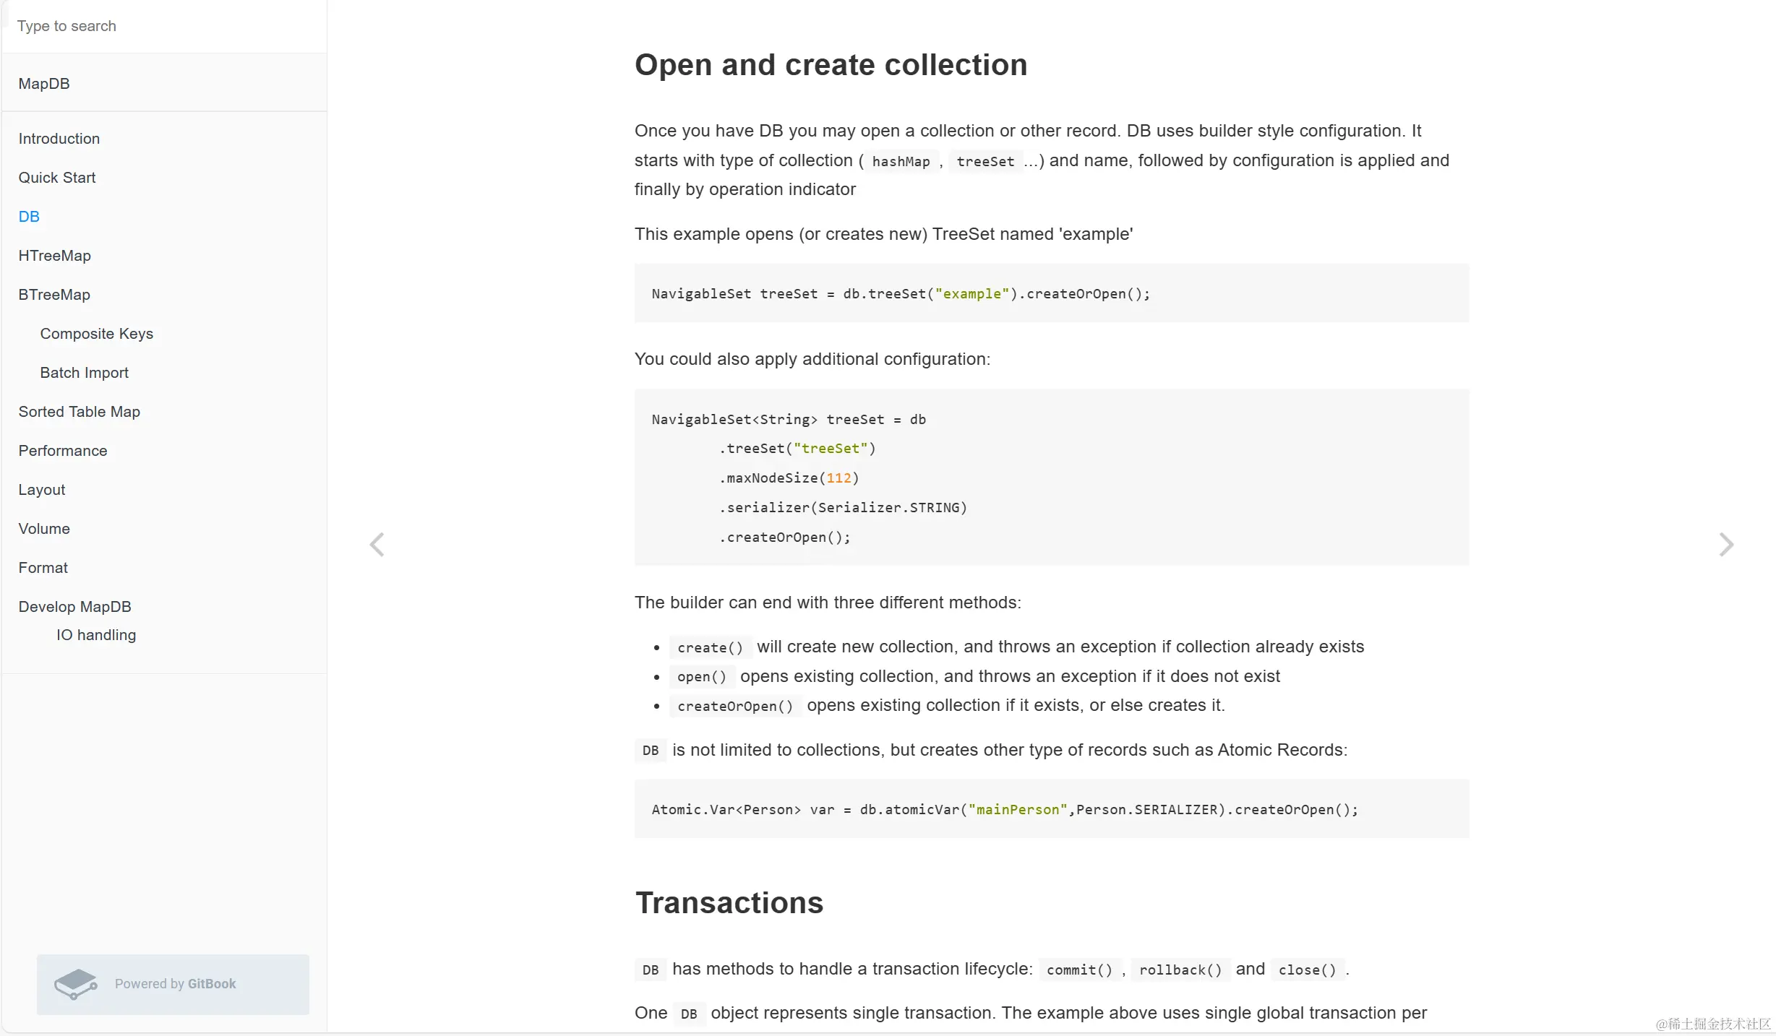
Task: Click the db.treeSet("example") code line
Action: point(901,293)
